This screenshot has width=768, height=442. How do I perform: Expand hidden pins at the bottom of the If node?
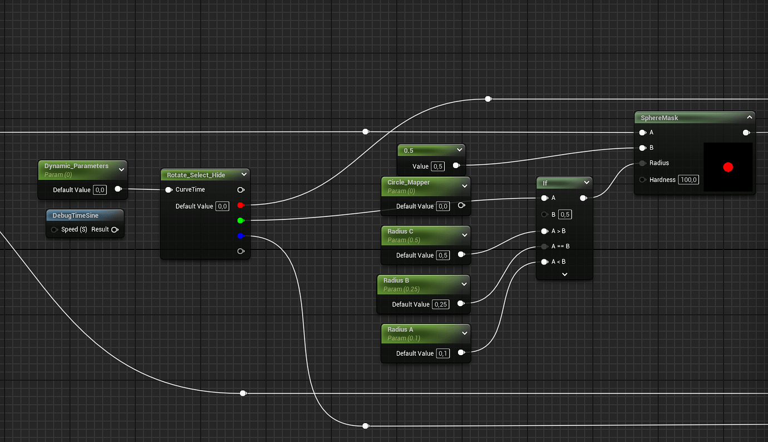pos(564,274)
